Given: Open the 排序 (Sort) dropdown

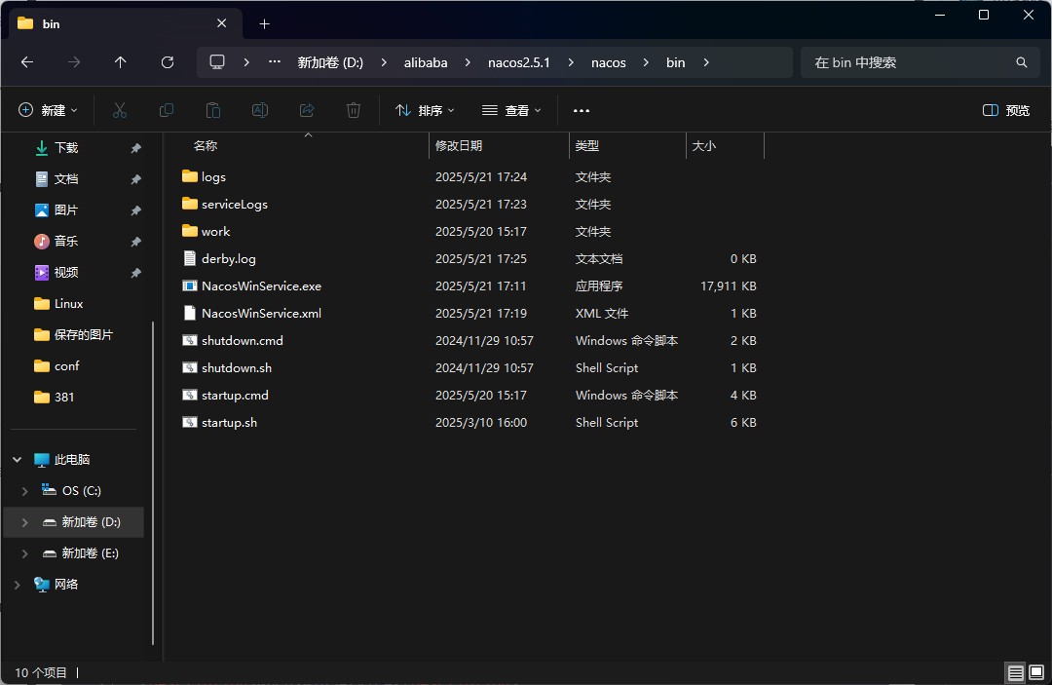Looking at the screenshot, I should pyautogui.click(x=424, y=110).
